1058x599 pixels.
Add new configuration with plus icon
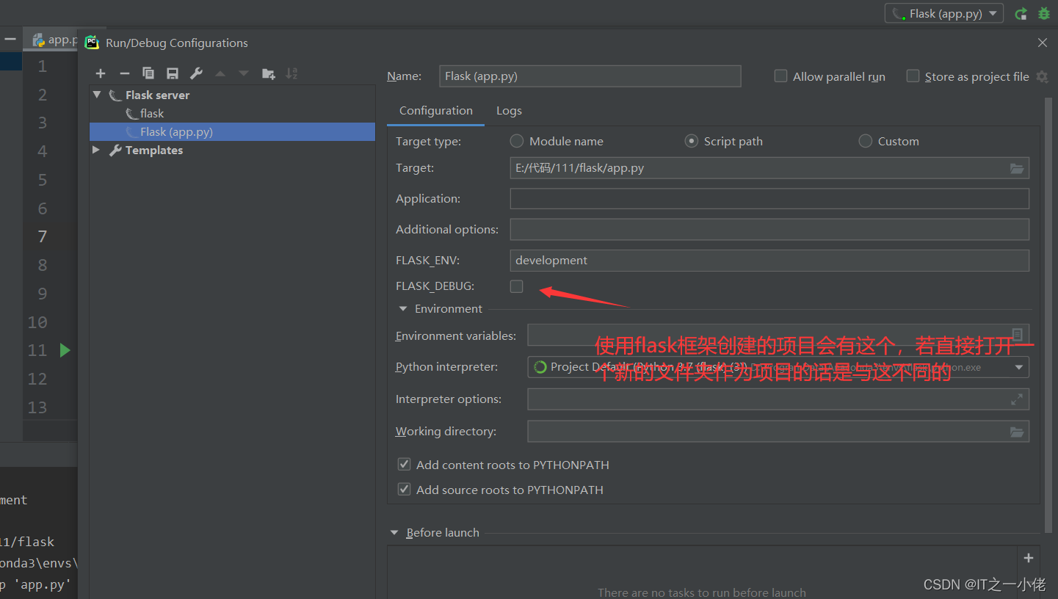pos(101,73)
